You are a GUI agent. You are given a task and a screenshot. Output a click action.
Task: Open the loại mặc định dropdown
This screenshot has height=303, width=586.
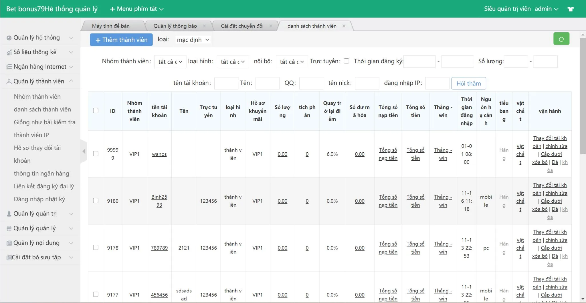pos(193,40)
